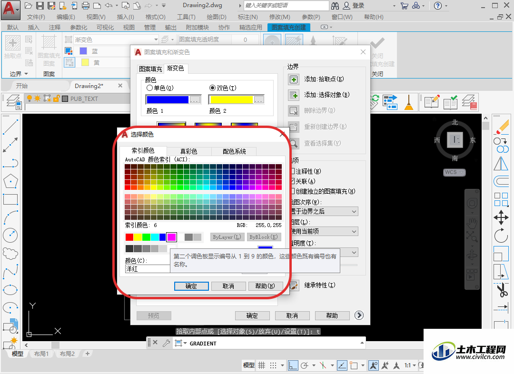Switch to True Color tab
Image resolution: width=514 pixels, height=374 pixels.
188,151
